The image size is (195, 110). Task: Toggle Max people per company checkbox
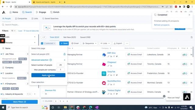pyautogui.click(x=33, y=70)
